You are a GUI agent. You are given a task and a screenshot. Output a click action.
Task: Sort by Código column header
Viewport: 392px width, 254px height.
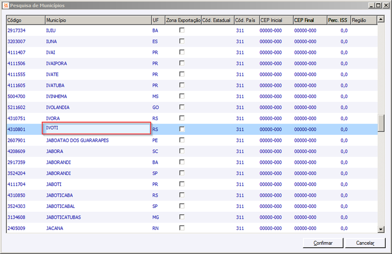26,20
